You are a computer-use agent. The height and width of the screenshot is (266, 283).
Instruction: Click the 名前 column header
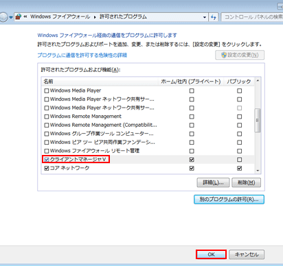coord(100,82)
